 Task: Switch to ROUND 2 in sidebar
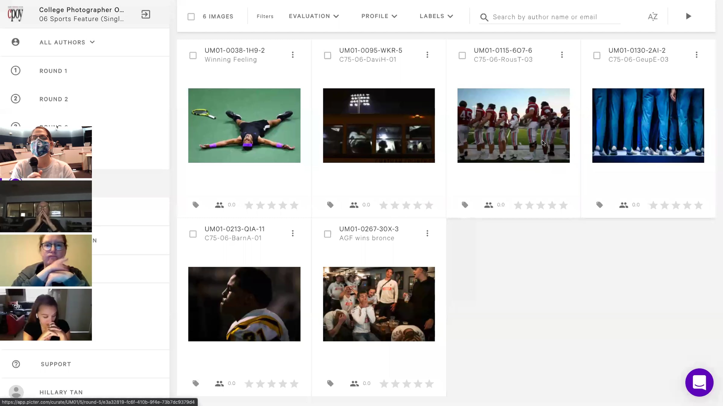(x=54, y=99)
